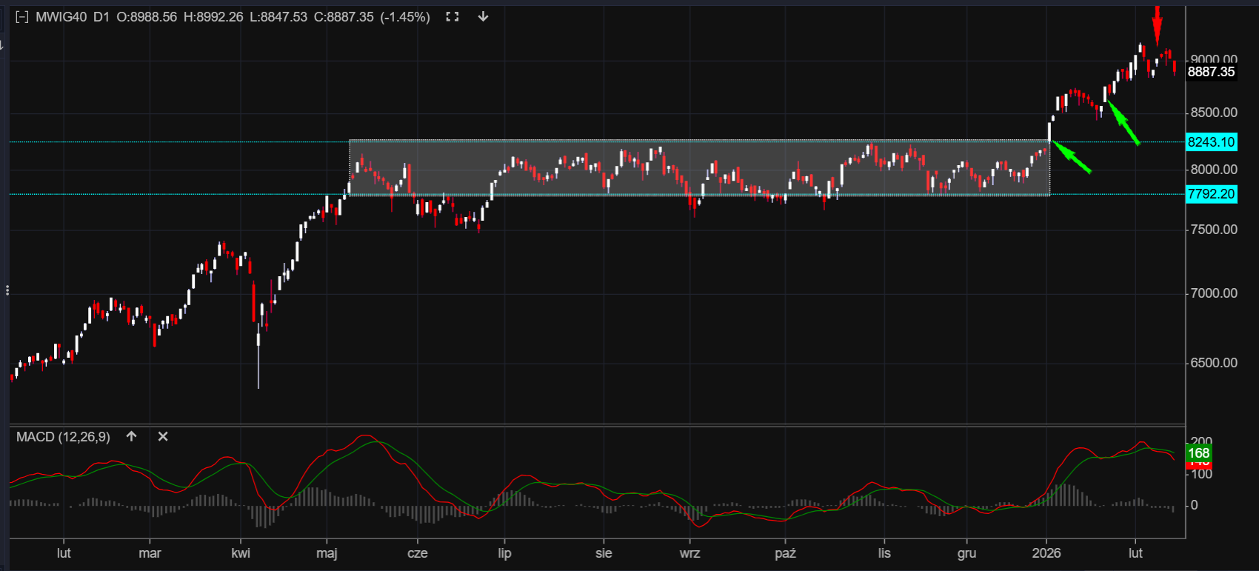Screen dimensions: 1259x571
Task: Click the current price label 8887.35
Action: pos(1211,72)
